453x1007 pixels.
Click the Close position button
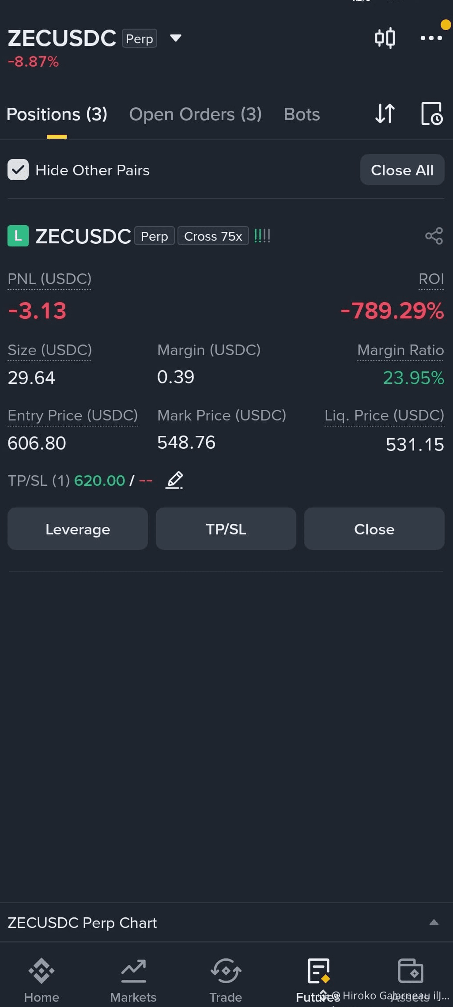pos(374,529)
